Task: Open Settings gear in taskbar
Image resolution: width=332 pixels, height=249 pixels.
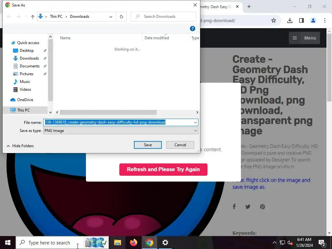Action: (165, 243)
